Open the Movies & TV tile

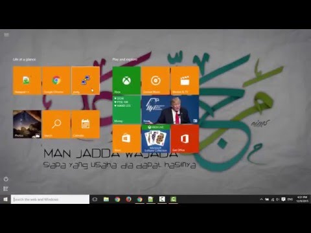(185, 80)
